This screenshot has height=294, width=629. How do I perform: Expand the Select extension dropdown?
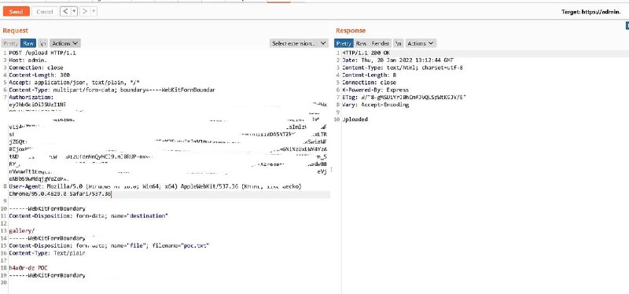299,43
